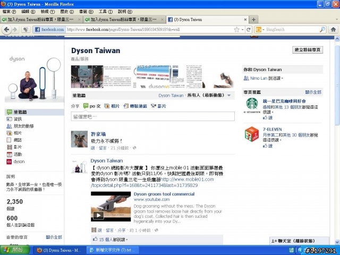Click the 7-ELEVEN page logo
This screenshot has height=255, width=340.
252,134
